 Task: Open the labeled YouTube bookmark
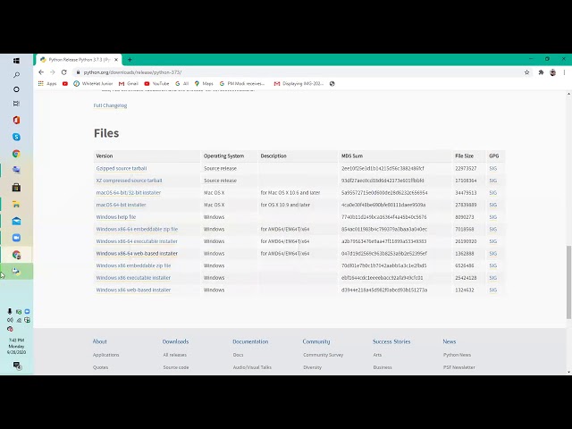[157, 83]
